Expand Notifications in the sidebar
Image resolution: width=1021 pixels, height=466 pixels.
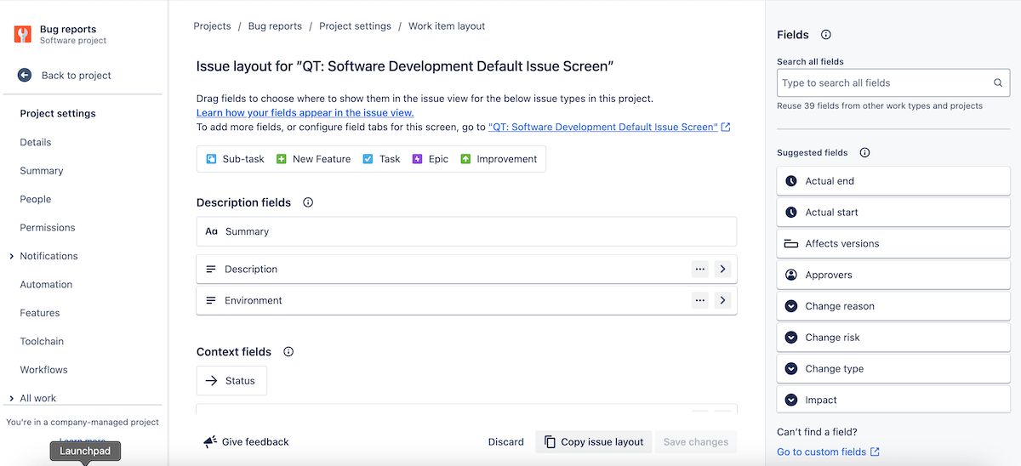pyautogui.click(x=11, y=256)
